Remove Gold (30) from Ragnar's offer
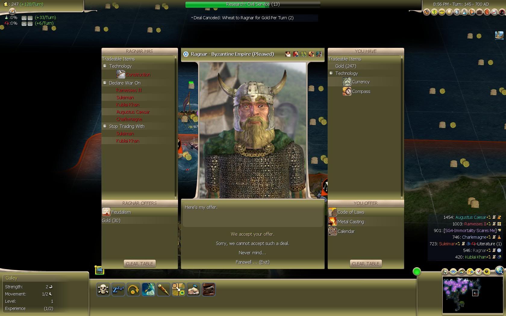 111,220
